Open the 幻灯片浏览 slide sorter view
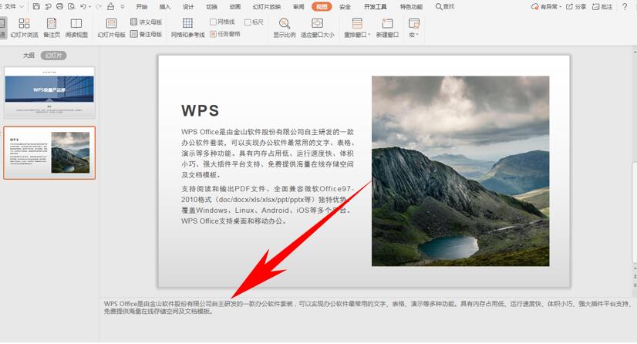The image size is (637, 344). point(25,28)
